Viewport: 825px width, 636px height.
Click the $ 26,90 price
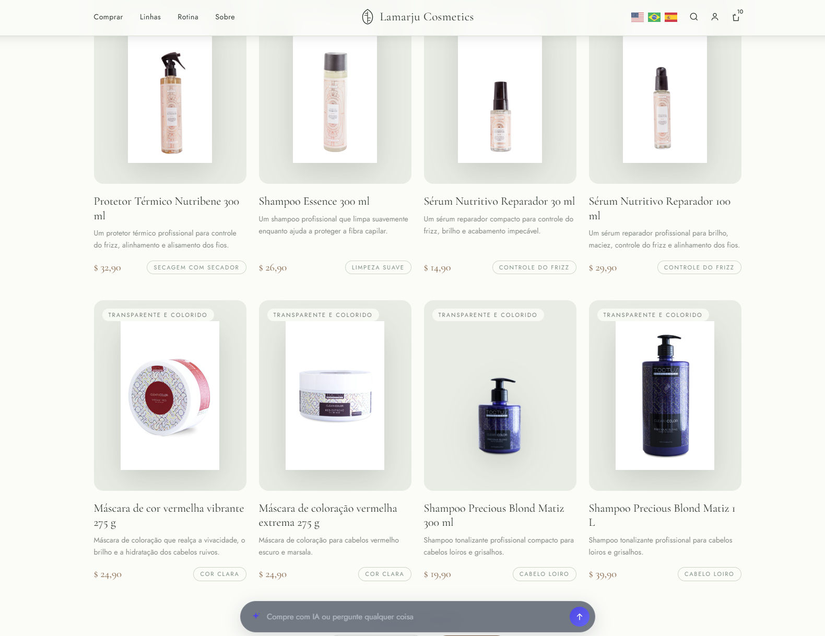click(x=273, y=268)
